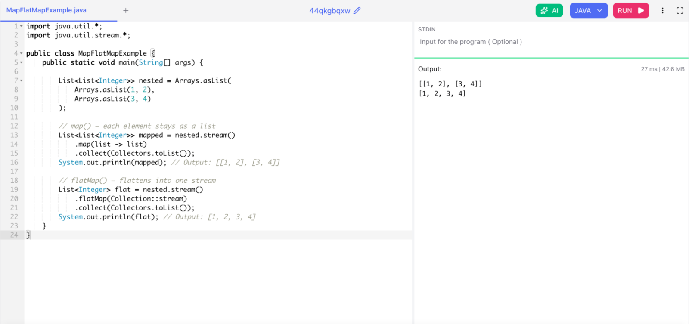Screen dimensions: 689x324
Task: Collapse the import block fold arrow on line 1
Action: coord(21,26)
